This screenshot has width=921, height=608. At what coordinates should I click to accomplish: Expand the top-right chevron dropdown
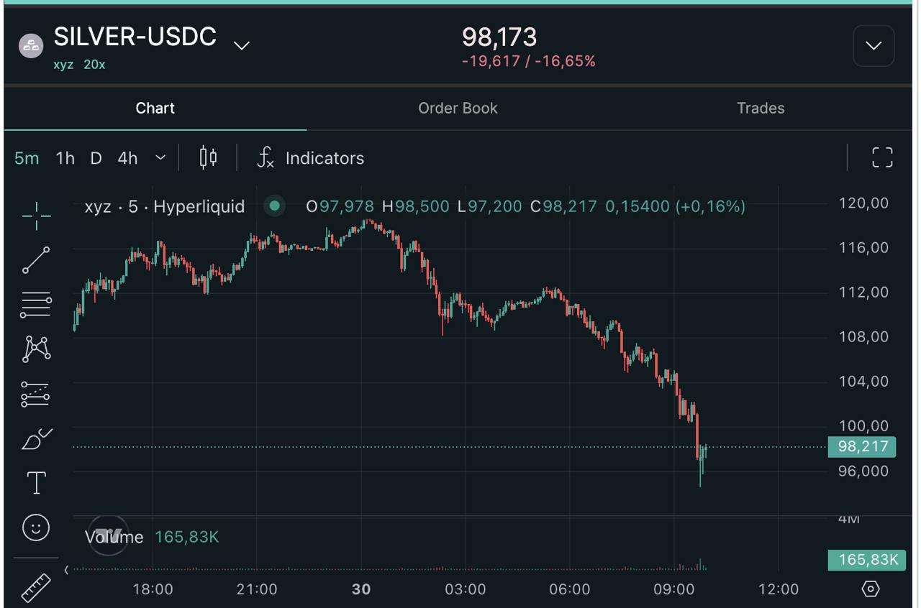pos(874,46)
